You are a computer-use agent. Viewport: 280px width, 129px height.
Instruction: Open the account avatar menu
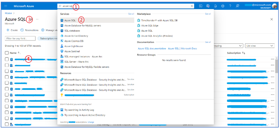click(274, 6)
